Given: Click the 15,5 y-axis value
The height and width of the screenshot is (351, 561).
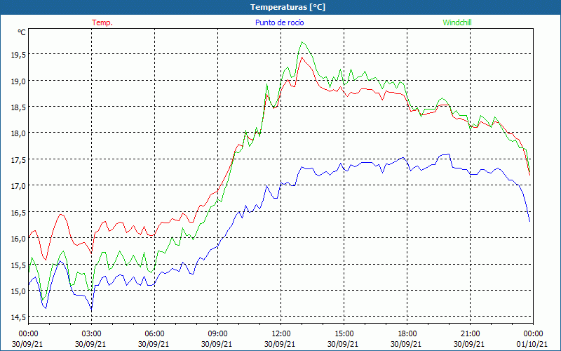Looking at the screenshot, I should 18,265.
